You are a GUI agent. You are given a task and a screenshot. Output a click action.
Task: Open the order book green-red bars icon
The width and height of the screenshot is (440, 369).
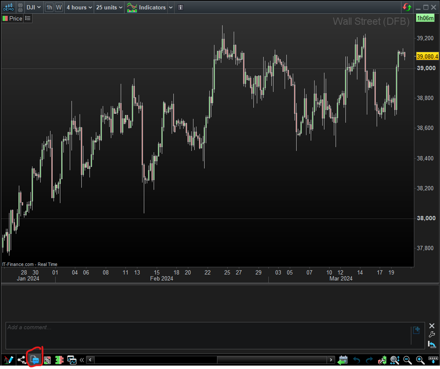pyautogui.click(x=59, y=360)
